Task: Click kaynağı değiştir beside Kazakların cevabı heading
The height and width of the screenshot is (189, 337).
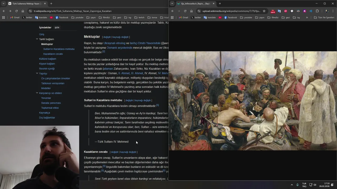Action: pos(128,152)
